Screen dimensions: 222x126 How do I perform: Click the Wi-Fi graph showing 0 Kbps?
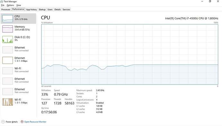pyautogui.click(x=7, y=102)
